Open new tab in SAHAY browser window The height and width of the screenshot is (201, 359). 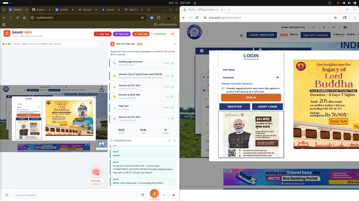[x=149, y=10]
